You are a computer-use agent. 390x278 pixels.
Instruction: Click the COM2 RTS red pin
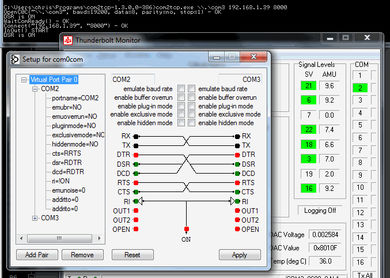coord(136,183)
